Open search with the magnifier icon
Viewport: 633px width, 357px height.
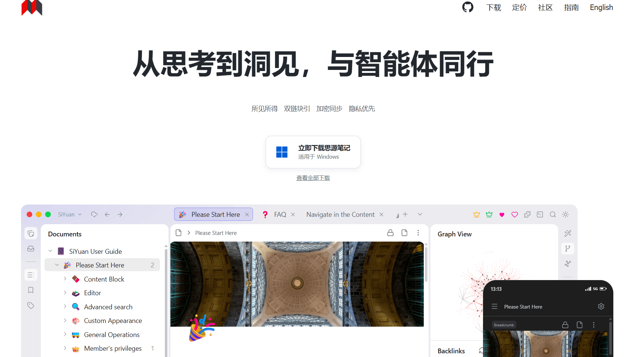tap(553, 215)
